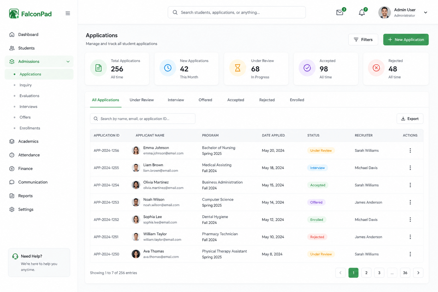Click the Export button

[x=410, y=119]
